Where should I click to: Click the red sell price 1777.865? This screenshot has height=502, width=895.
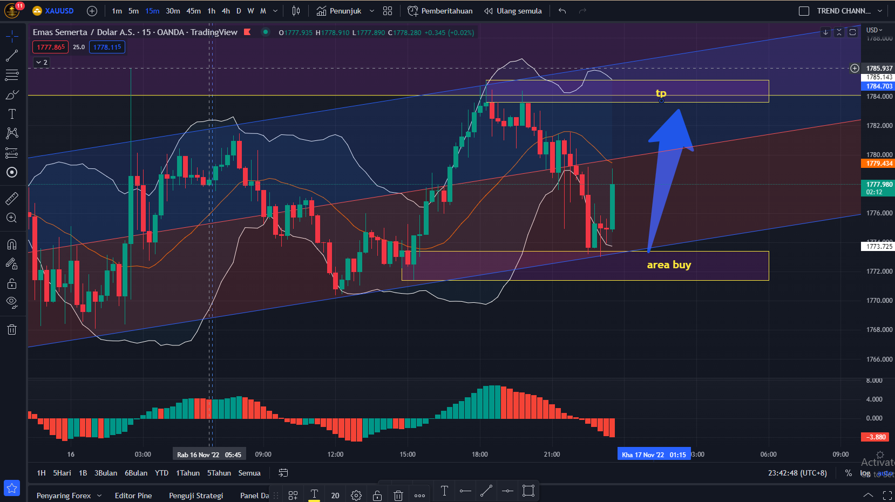tap(51, 47)
